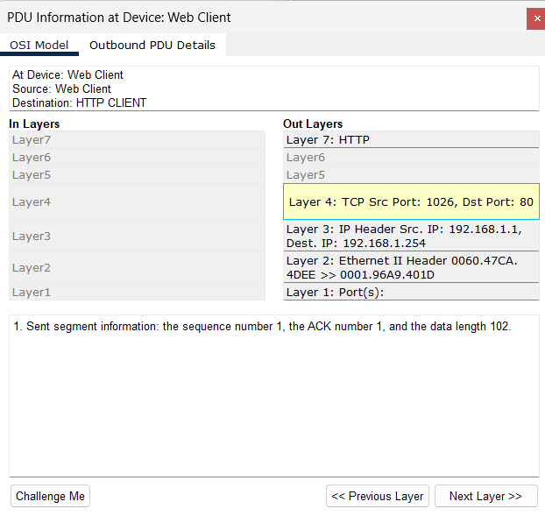This screenshot has height=530, width=545.
Task: Select Out Layer 7: HTTP
Action: pyautogui.click(x=411, y=139)
